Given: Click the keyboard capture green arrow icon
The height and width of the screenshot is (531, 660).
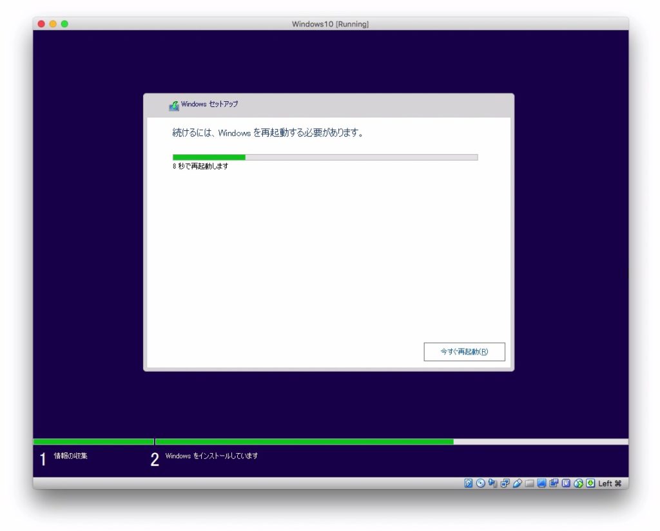Looking at the screenshot, I should click(x=590, y=483).
